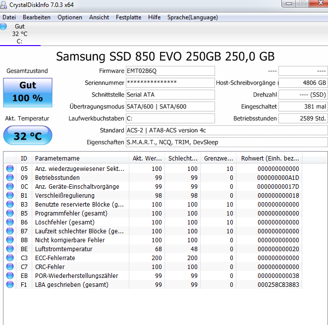328x325 pixels.
Task: Click the masked Seriennummer field
Action: point(170,83)
